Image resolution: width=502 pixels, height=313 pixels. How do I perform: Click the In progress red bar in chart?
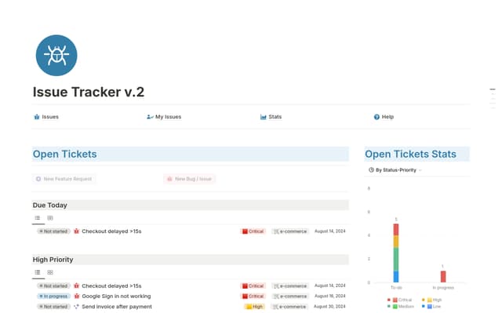click(x=443, y=276)
